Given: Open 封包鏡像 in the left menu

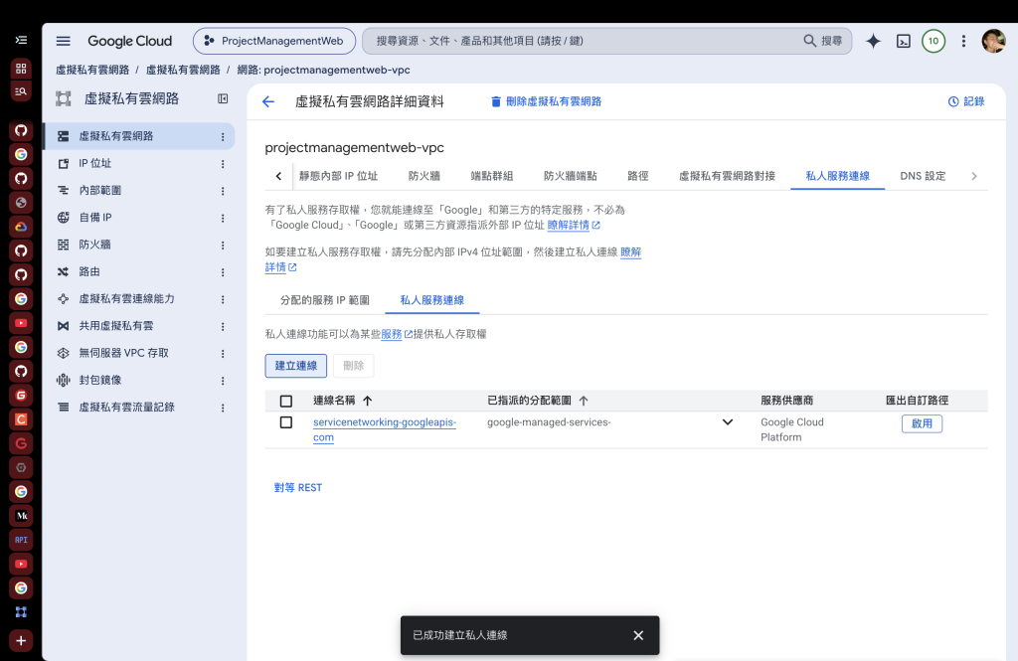Looking at the screenshot, I should click(x=100, y=380).
